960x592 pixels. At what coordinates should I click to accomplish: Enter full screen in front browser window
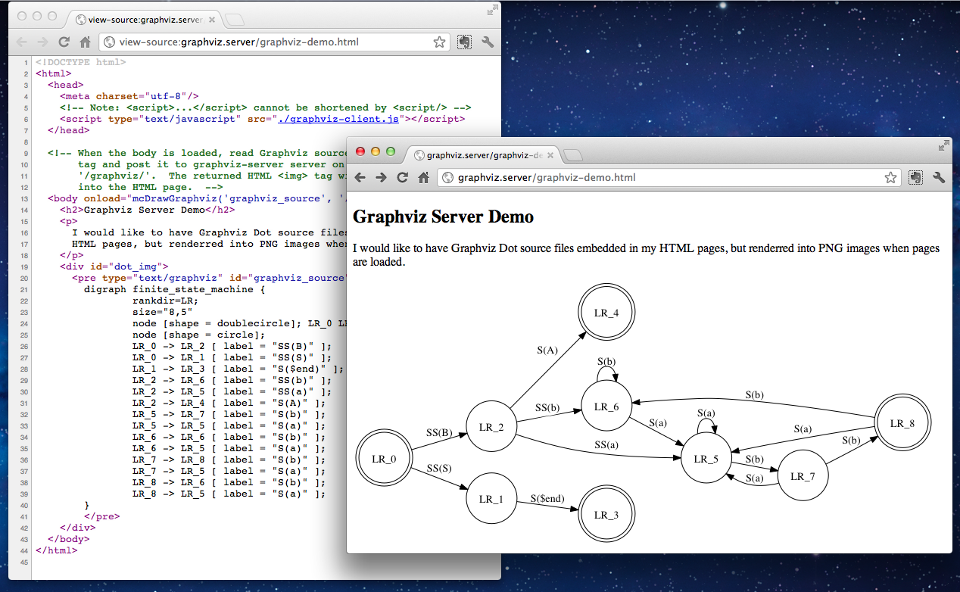pyautogui.click(x=943, y=145)
